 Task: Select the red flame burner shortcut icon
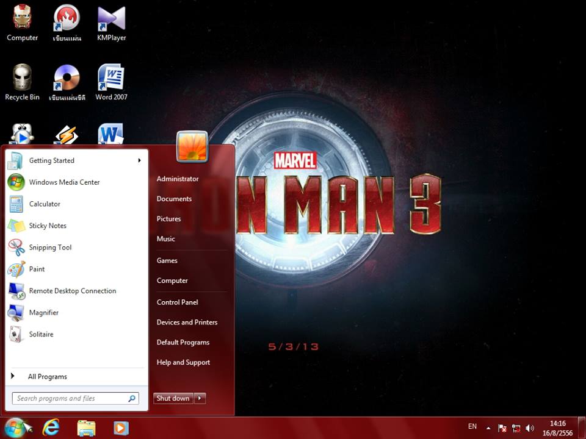click(67, 17)
